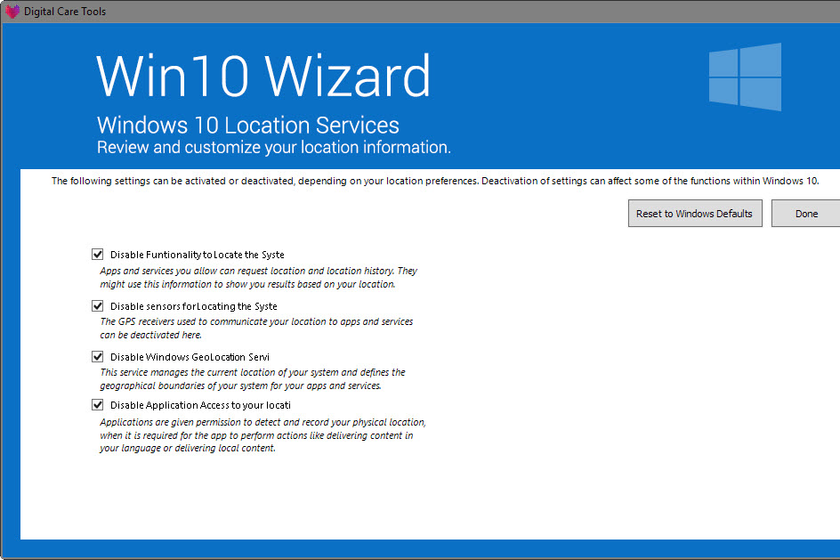Click the Windows logo in the header
This screenshot has width=840, height=560.
(x=745, y=77)
